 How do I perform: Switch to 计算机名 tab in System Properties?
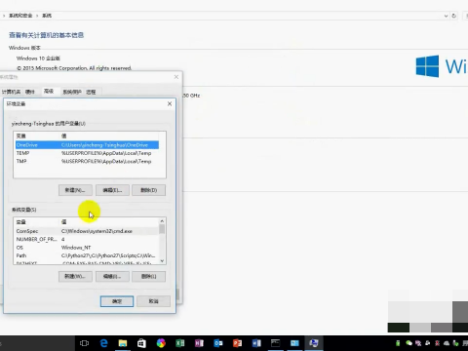click(11, 92)
